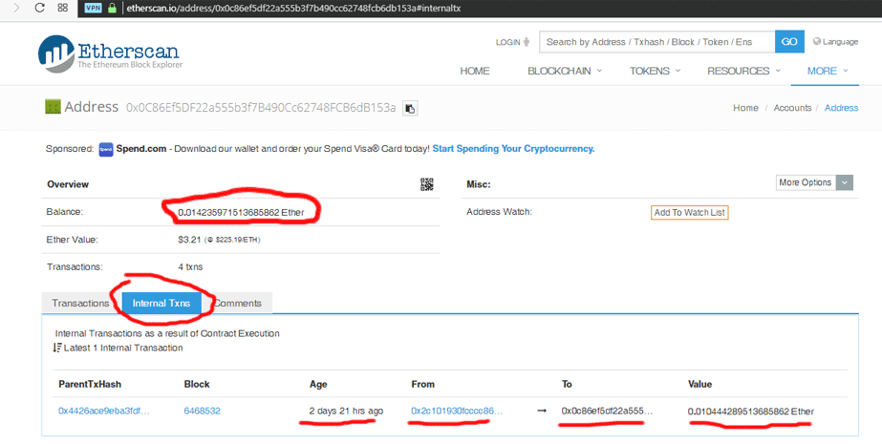Click the Accounts breadcrumb link

(x=792, y=108)
